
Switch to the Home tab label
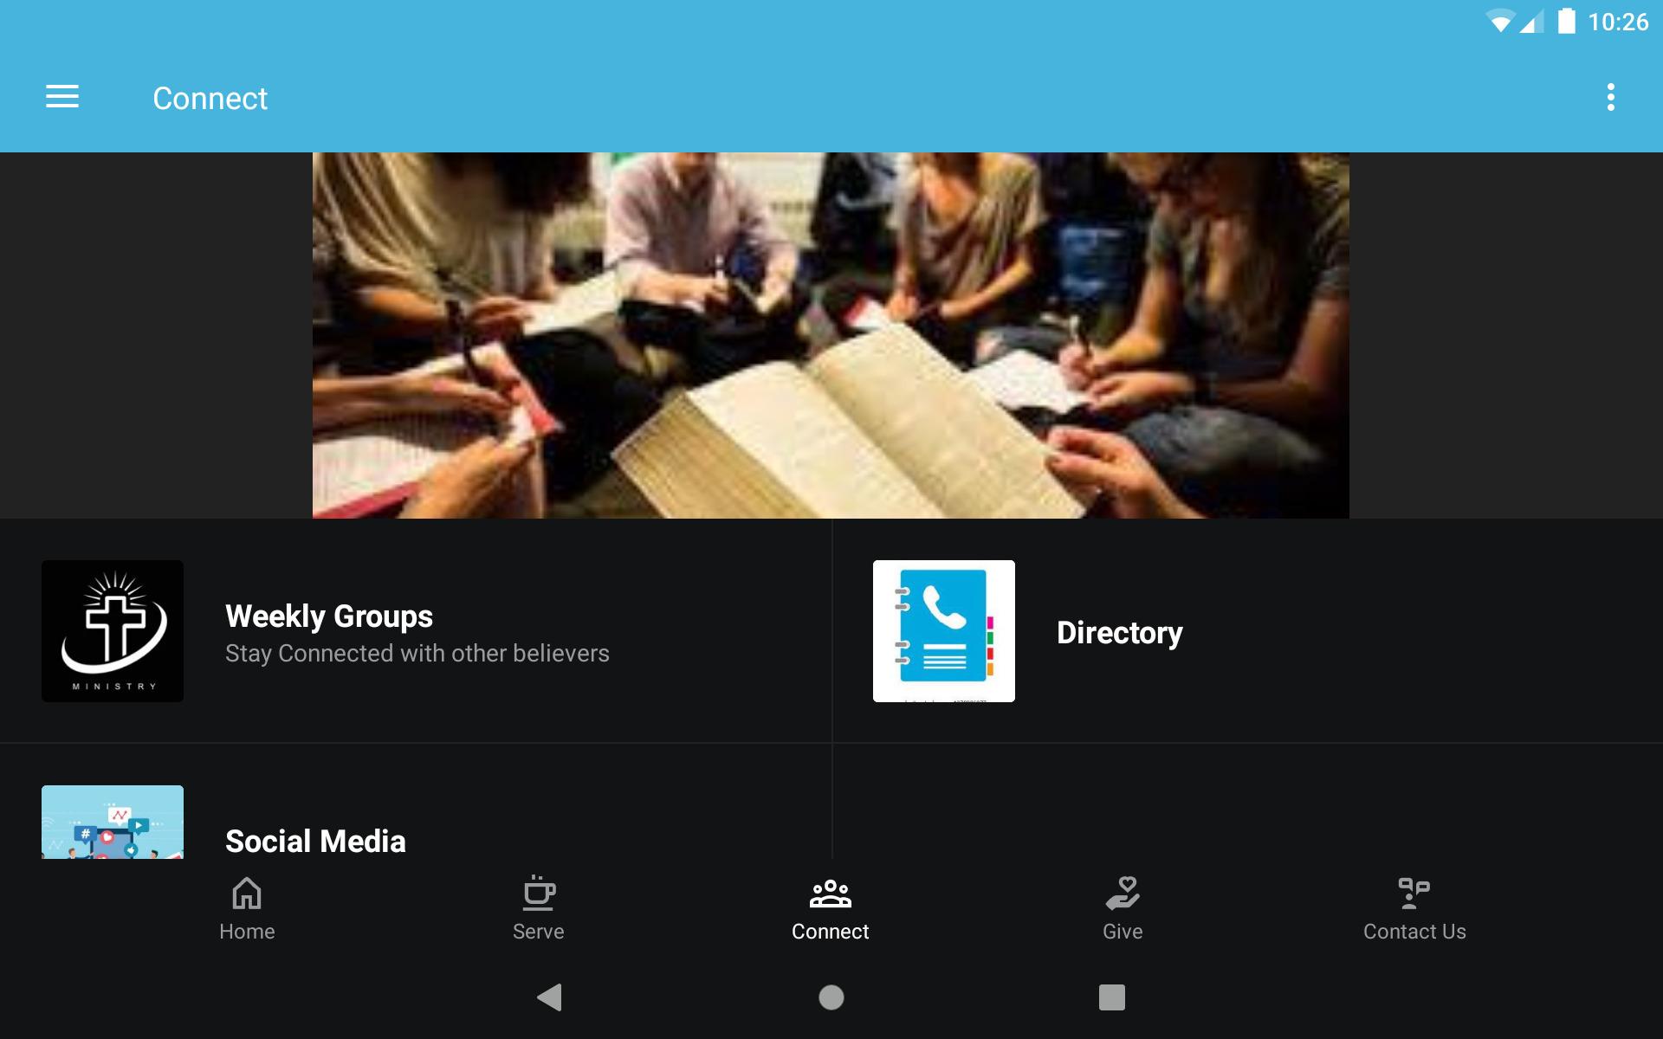click(x=247, y=932)
